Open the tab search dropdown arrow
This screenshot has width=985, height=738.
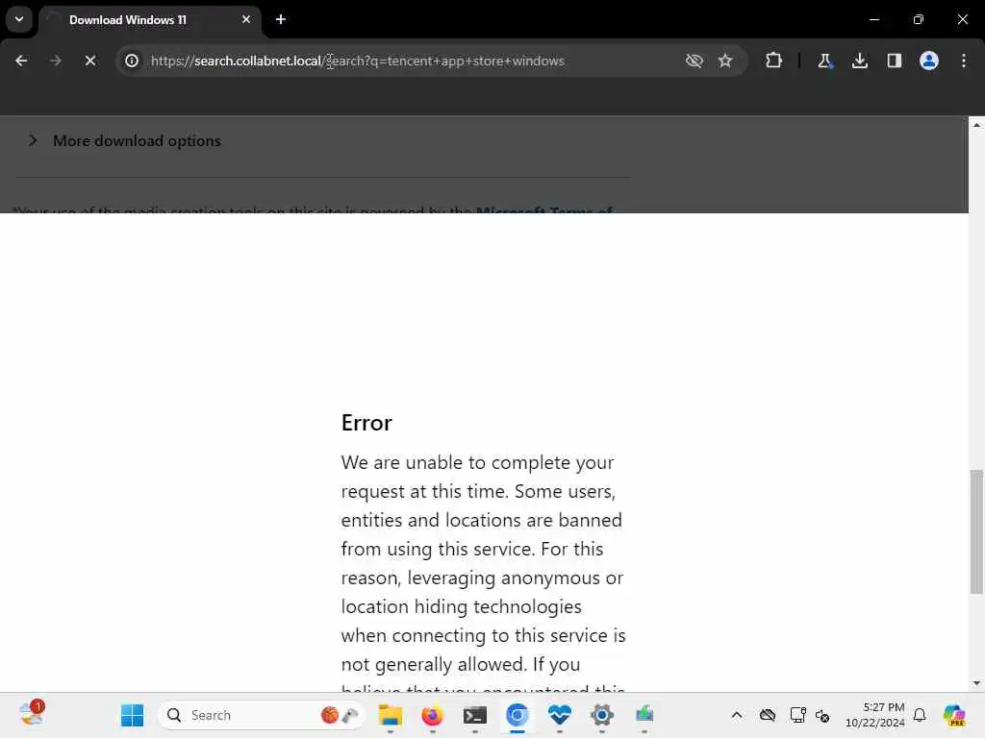tap(19, 19)
